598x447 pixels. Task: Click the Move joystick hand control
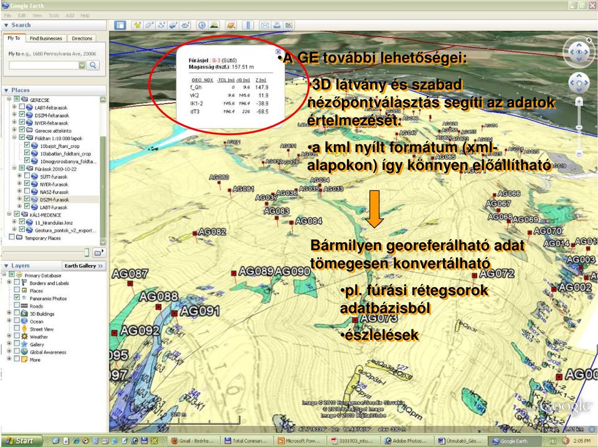coord(579,83)
